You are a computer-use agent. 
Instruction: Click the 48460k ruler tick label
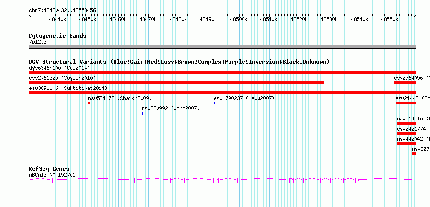coord(118,20)
